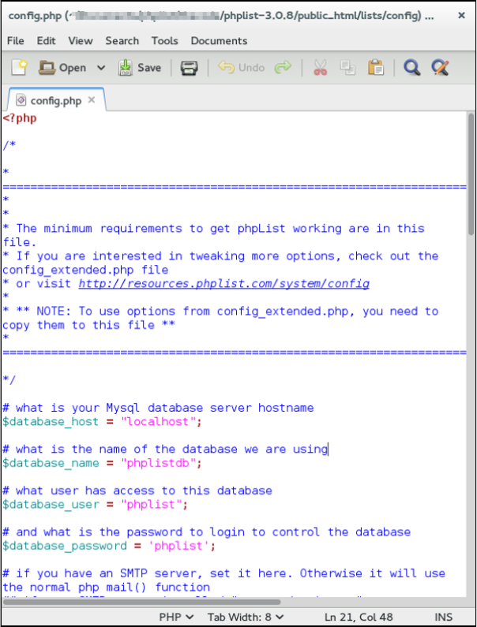
Task: Click the document icon on config.php tab
Action: coord(21,100)
